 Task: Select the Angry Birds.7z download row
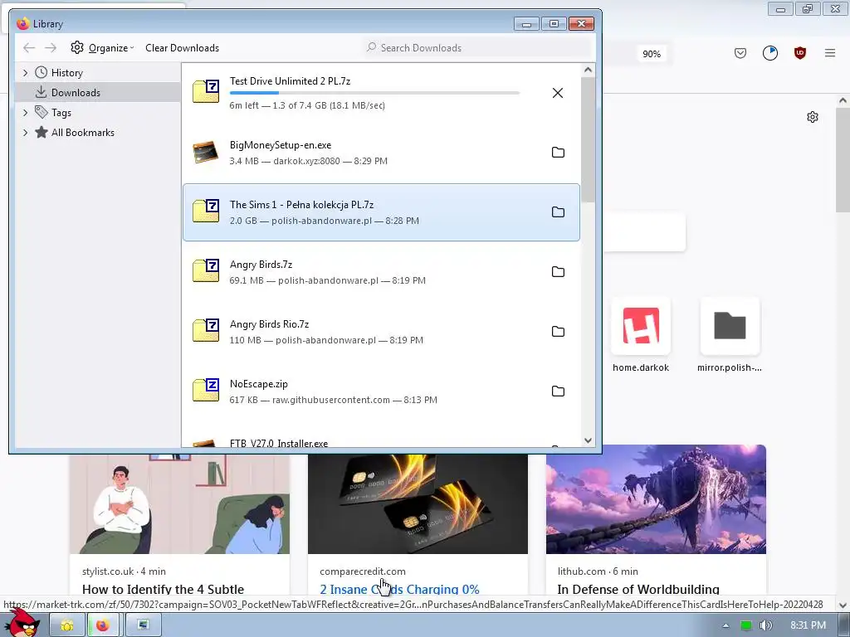pos(381,272)
